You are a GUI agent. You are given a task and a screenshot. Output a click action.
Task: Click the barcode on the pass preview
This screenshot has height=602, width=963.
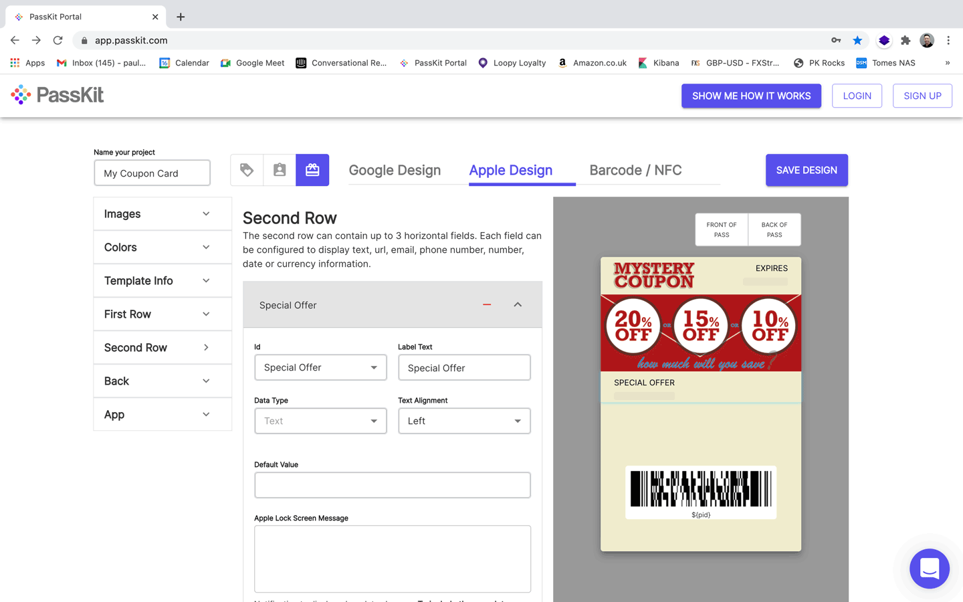(x=701, y=489)
